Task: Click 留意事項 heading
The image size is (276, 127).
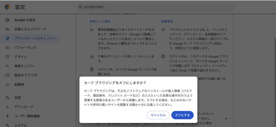Action: (167, 21)
